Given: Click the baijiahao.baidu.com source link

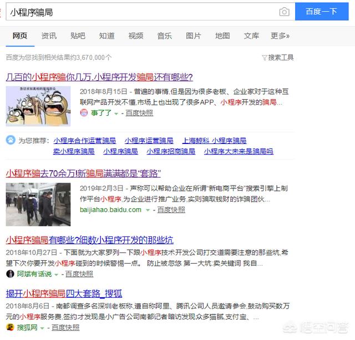Looking at the screenshot, I should coord(110,210).
